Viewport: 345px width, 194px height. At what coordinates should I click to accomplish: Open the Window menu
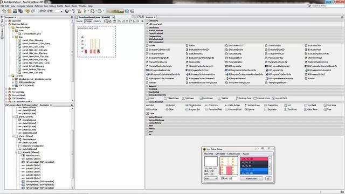coord(82,6)
